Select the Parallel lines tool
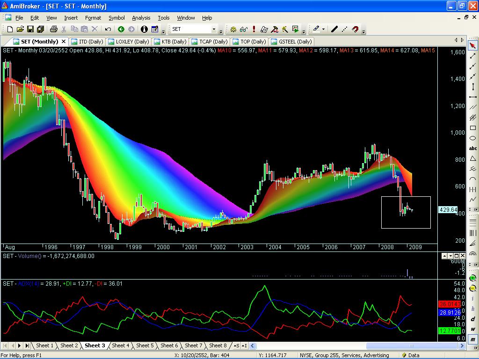 coord(473,107)
